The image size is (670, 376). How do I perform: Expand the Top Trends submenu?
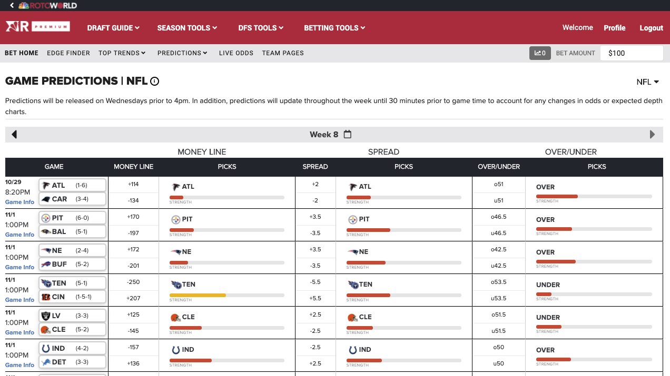122,53
